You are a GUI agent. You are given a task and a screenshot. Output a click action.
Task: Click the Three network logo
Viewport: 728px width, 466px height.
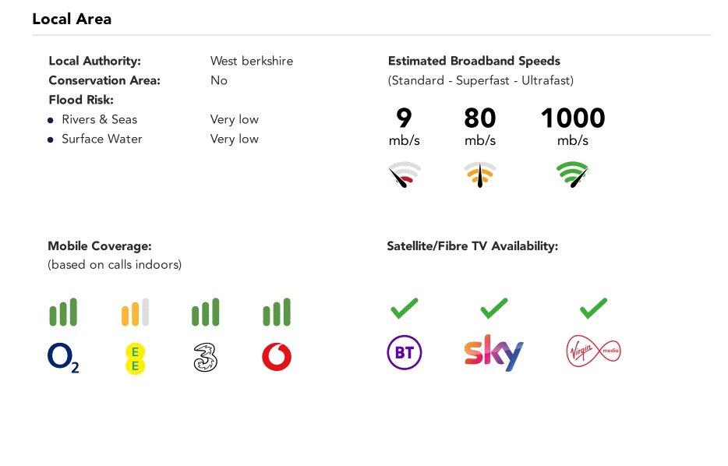[x=205, y=358]
